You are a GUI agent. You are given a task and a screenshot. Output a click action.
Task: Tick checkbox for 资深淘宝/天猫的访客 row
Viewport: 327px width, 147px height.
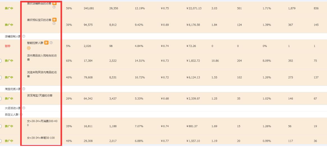pos(1,98)
